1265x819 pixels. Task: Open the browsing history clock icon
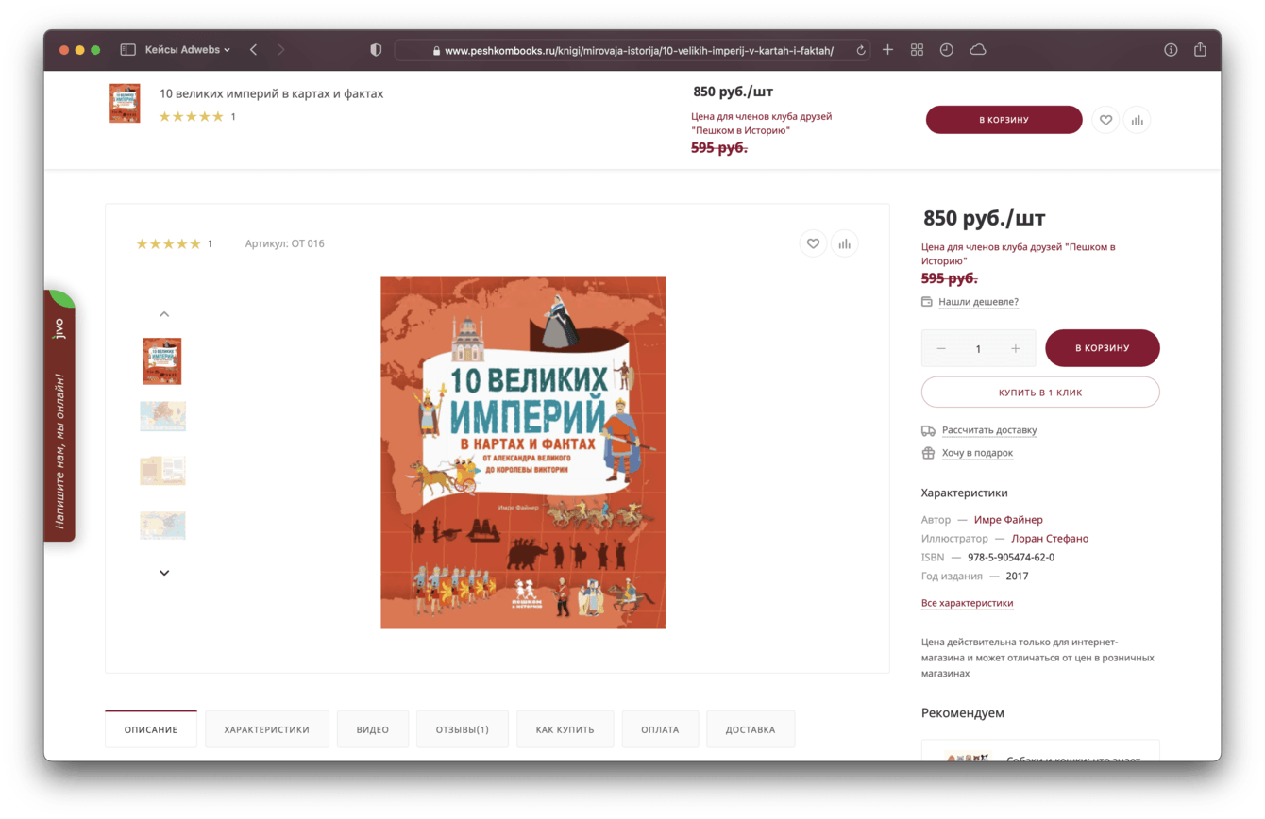[946, 50]
